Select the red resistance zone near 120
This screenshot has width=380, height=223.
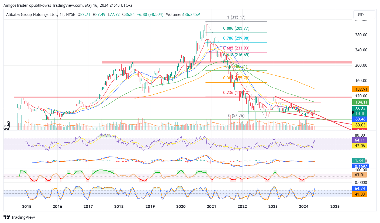183,97
